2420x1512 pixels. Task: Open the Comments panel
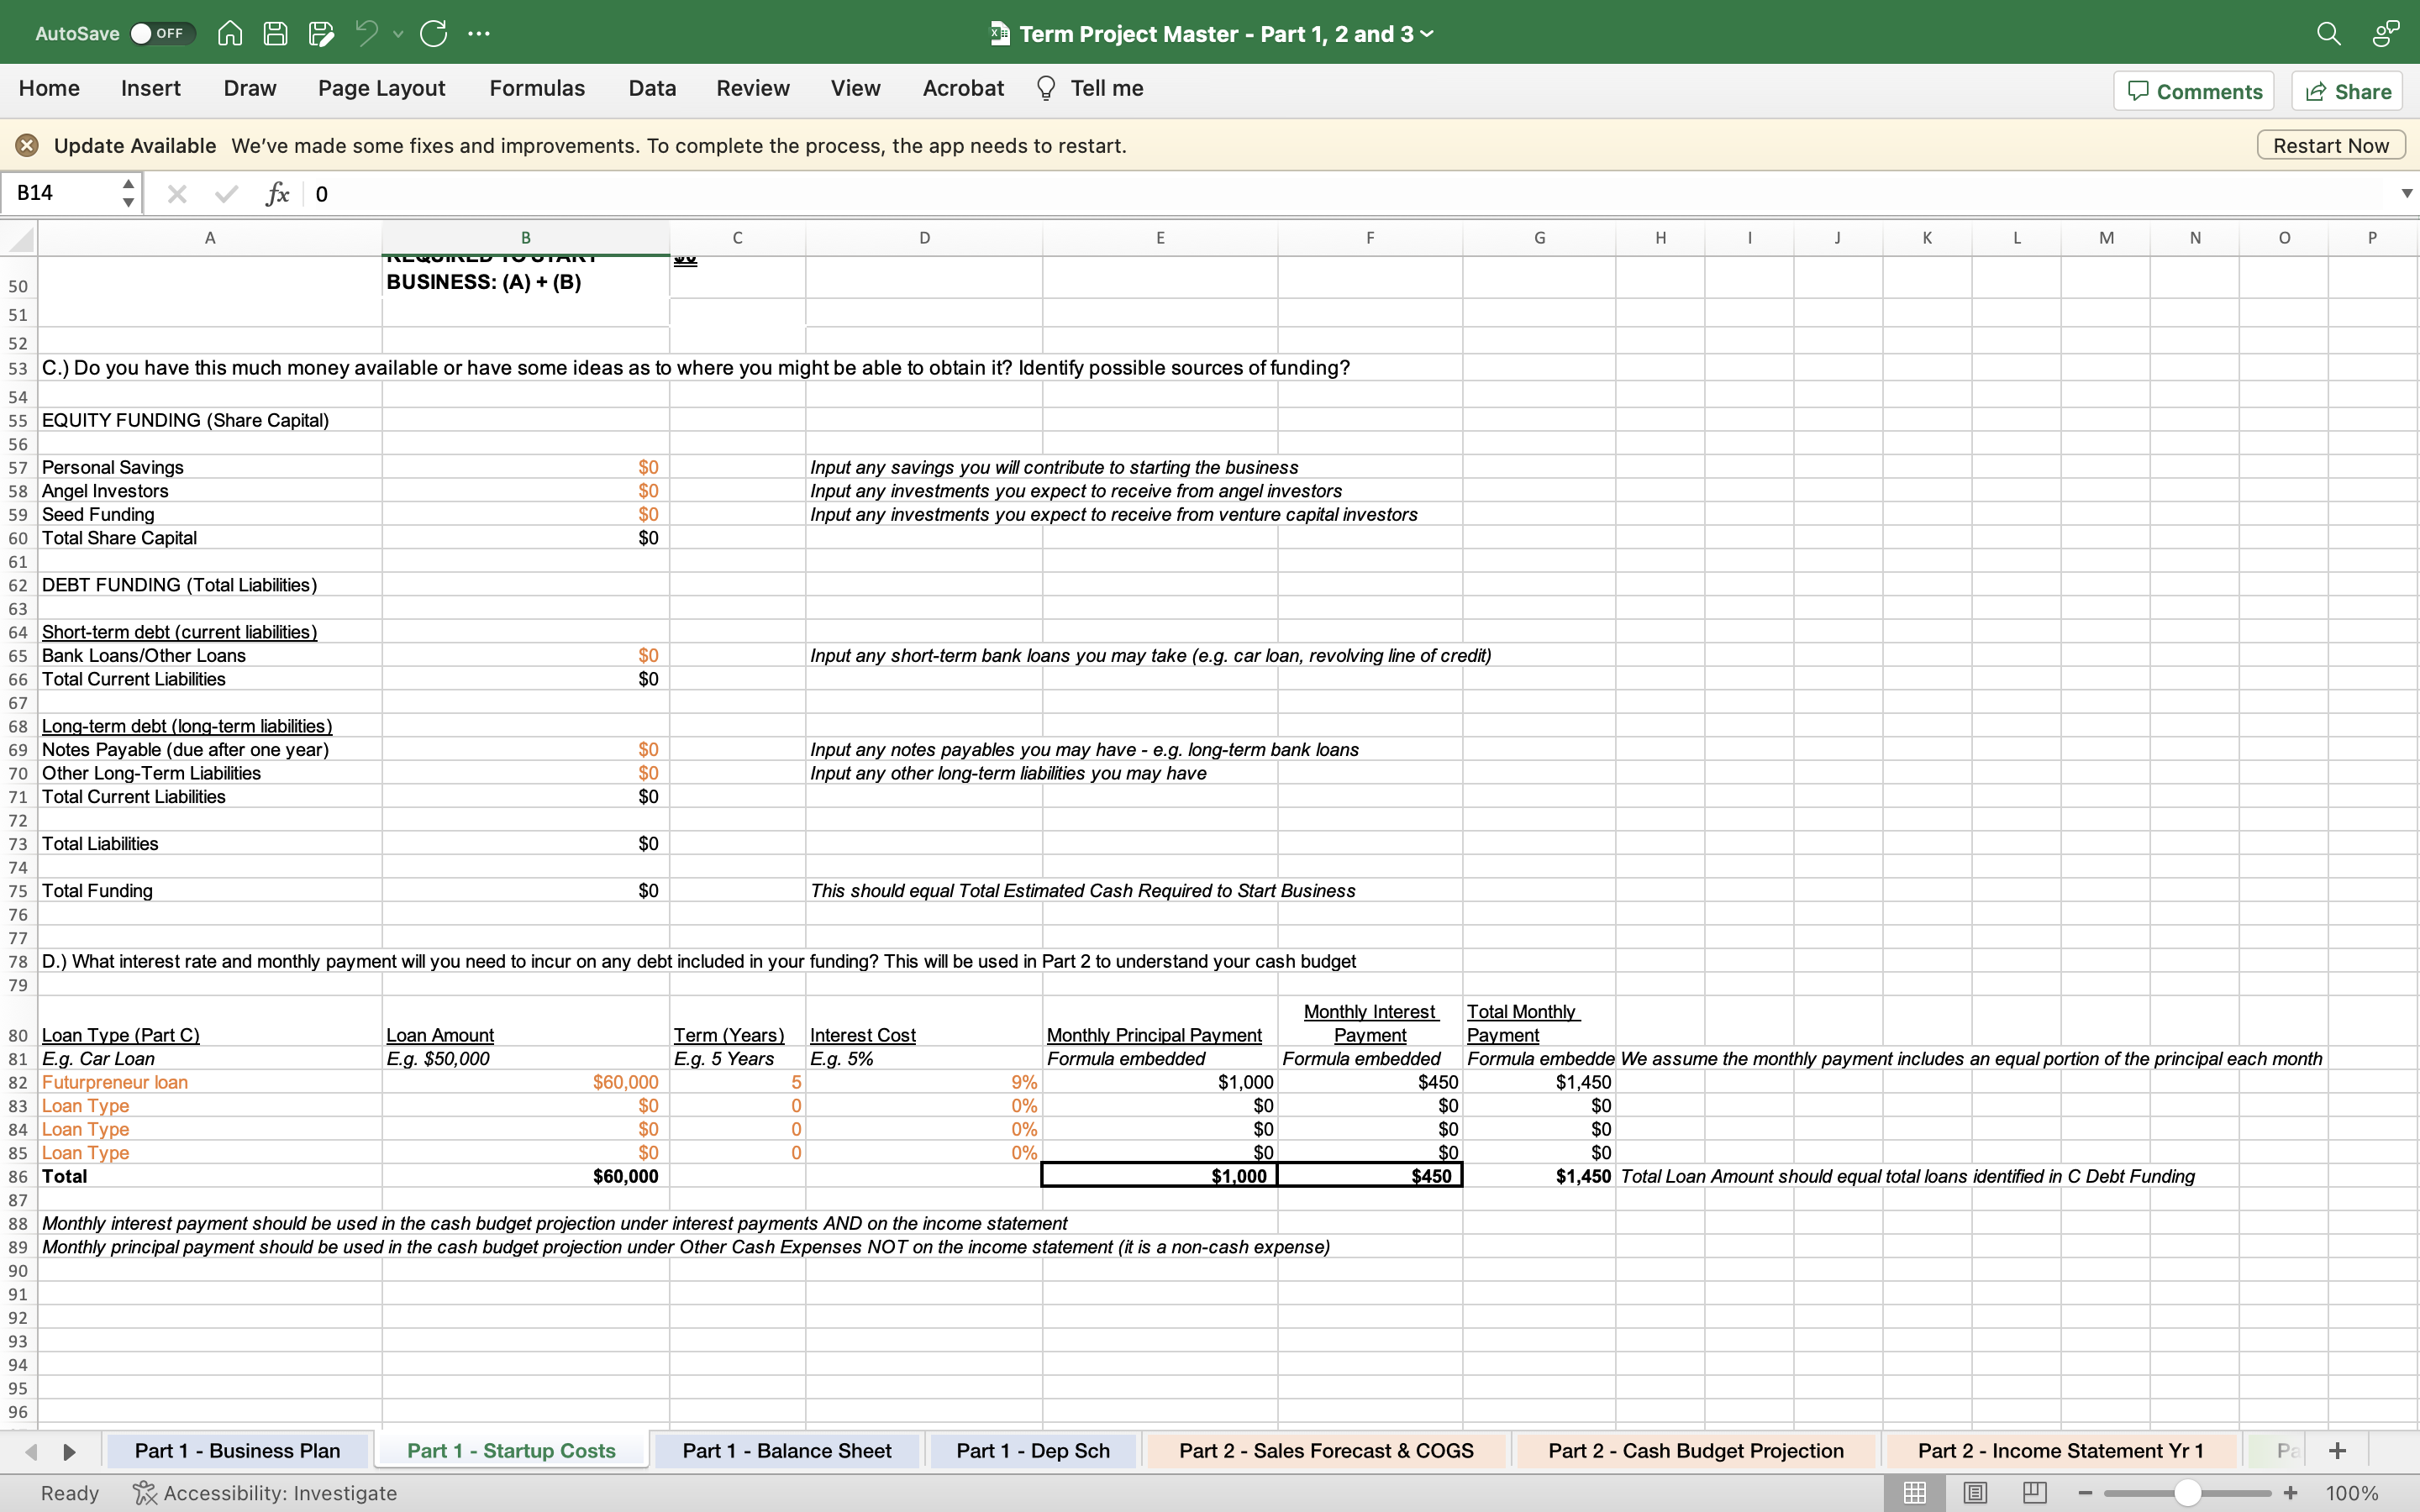[x=2194, y=90]
